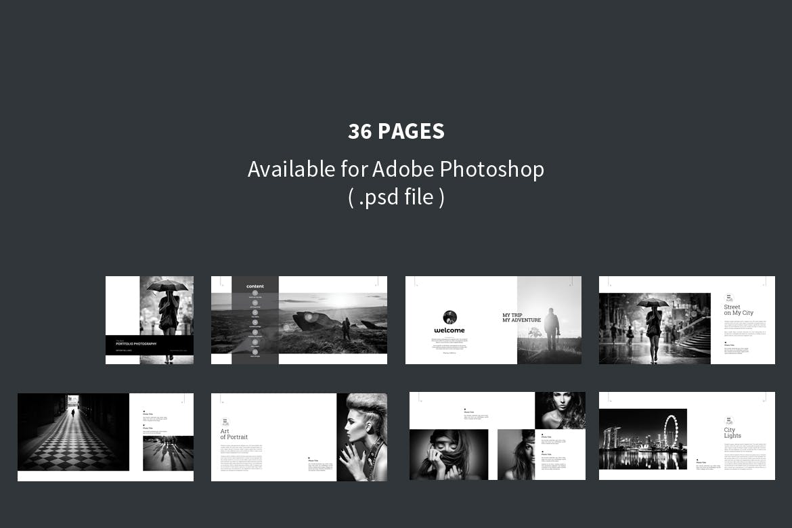Image resolution: width=792 pixels, height=528 pixels.
Task: Click the Street on My City title
Action: [738, 310]
